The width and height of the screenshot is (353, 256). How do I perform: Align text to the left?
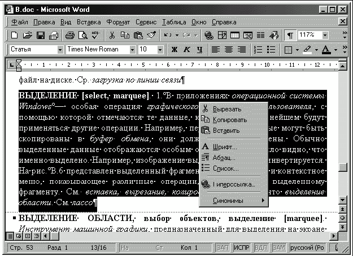coord(215,49)
